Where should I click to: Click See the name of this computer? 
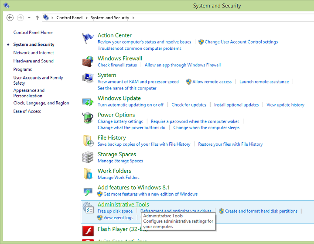(x=127, y=88)
